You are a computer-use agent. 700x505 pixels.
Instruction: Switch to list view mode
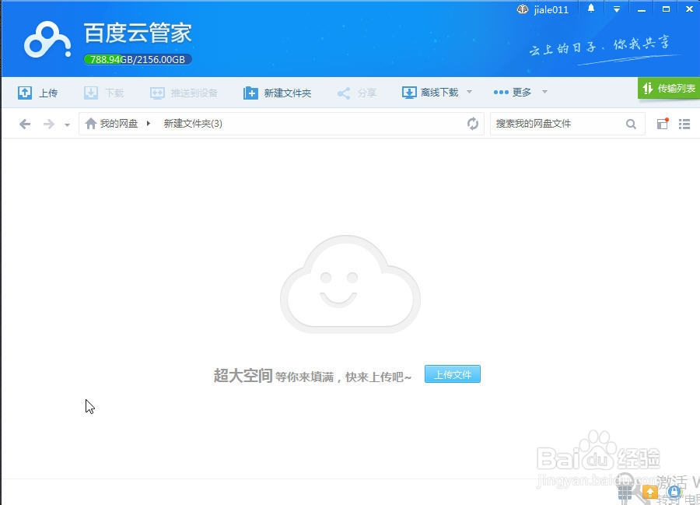(684, 124)
